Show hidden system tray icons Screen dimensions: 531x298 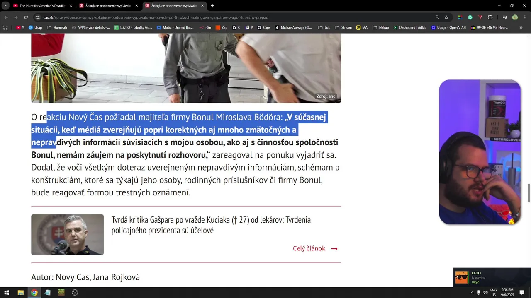(472, 292)
